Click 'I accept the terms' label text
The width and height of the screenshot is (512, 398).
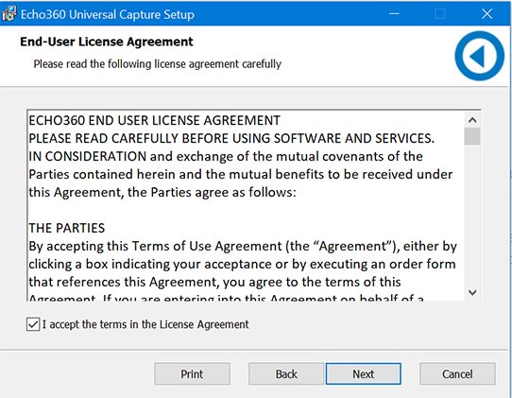point(145,324)
